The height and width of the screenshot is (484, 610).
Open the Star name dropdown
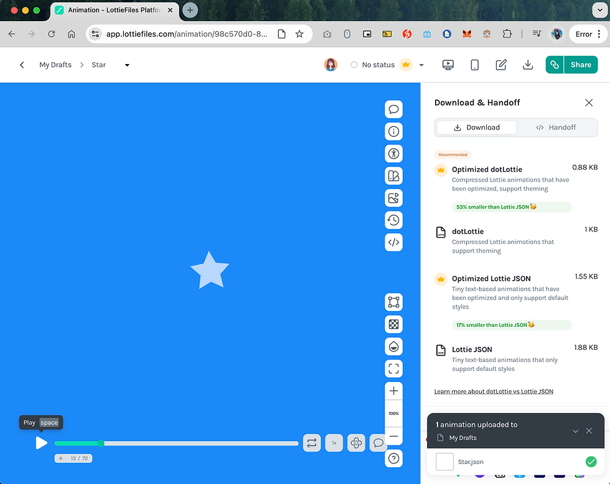[127, 65]
